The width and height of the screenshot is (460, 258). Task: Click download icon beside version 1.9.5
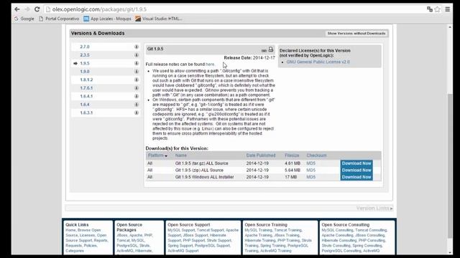[137, 63]
